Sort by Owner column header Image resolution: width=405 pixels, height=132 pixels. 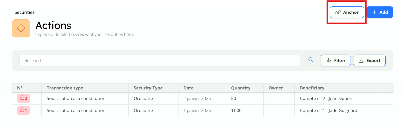pyautogui.click(x=276, y=88)
